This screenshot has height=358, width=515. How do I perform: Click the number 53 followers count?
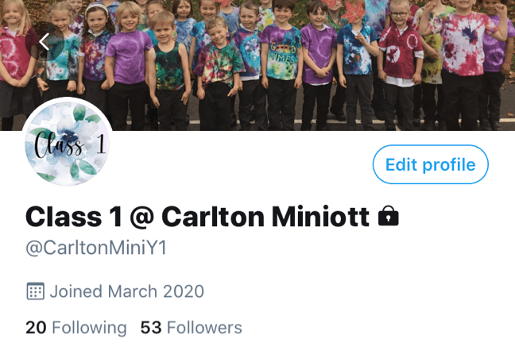pos(151,328)
